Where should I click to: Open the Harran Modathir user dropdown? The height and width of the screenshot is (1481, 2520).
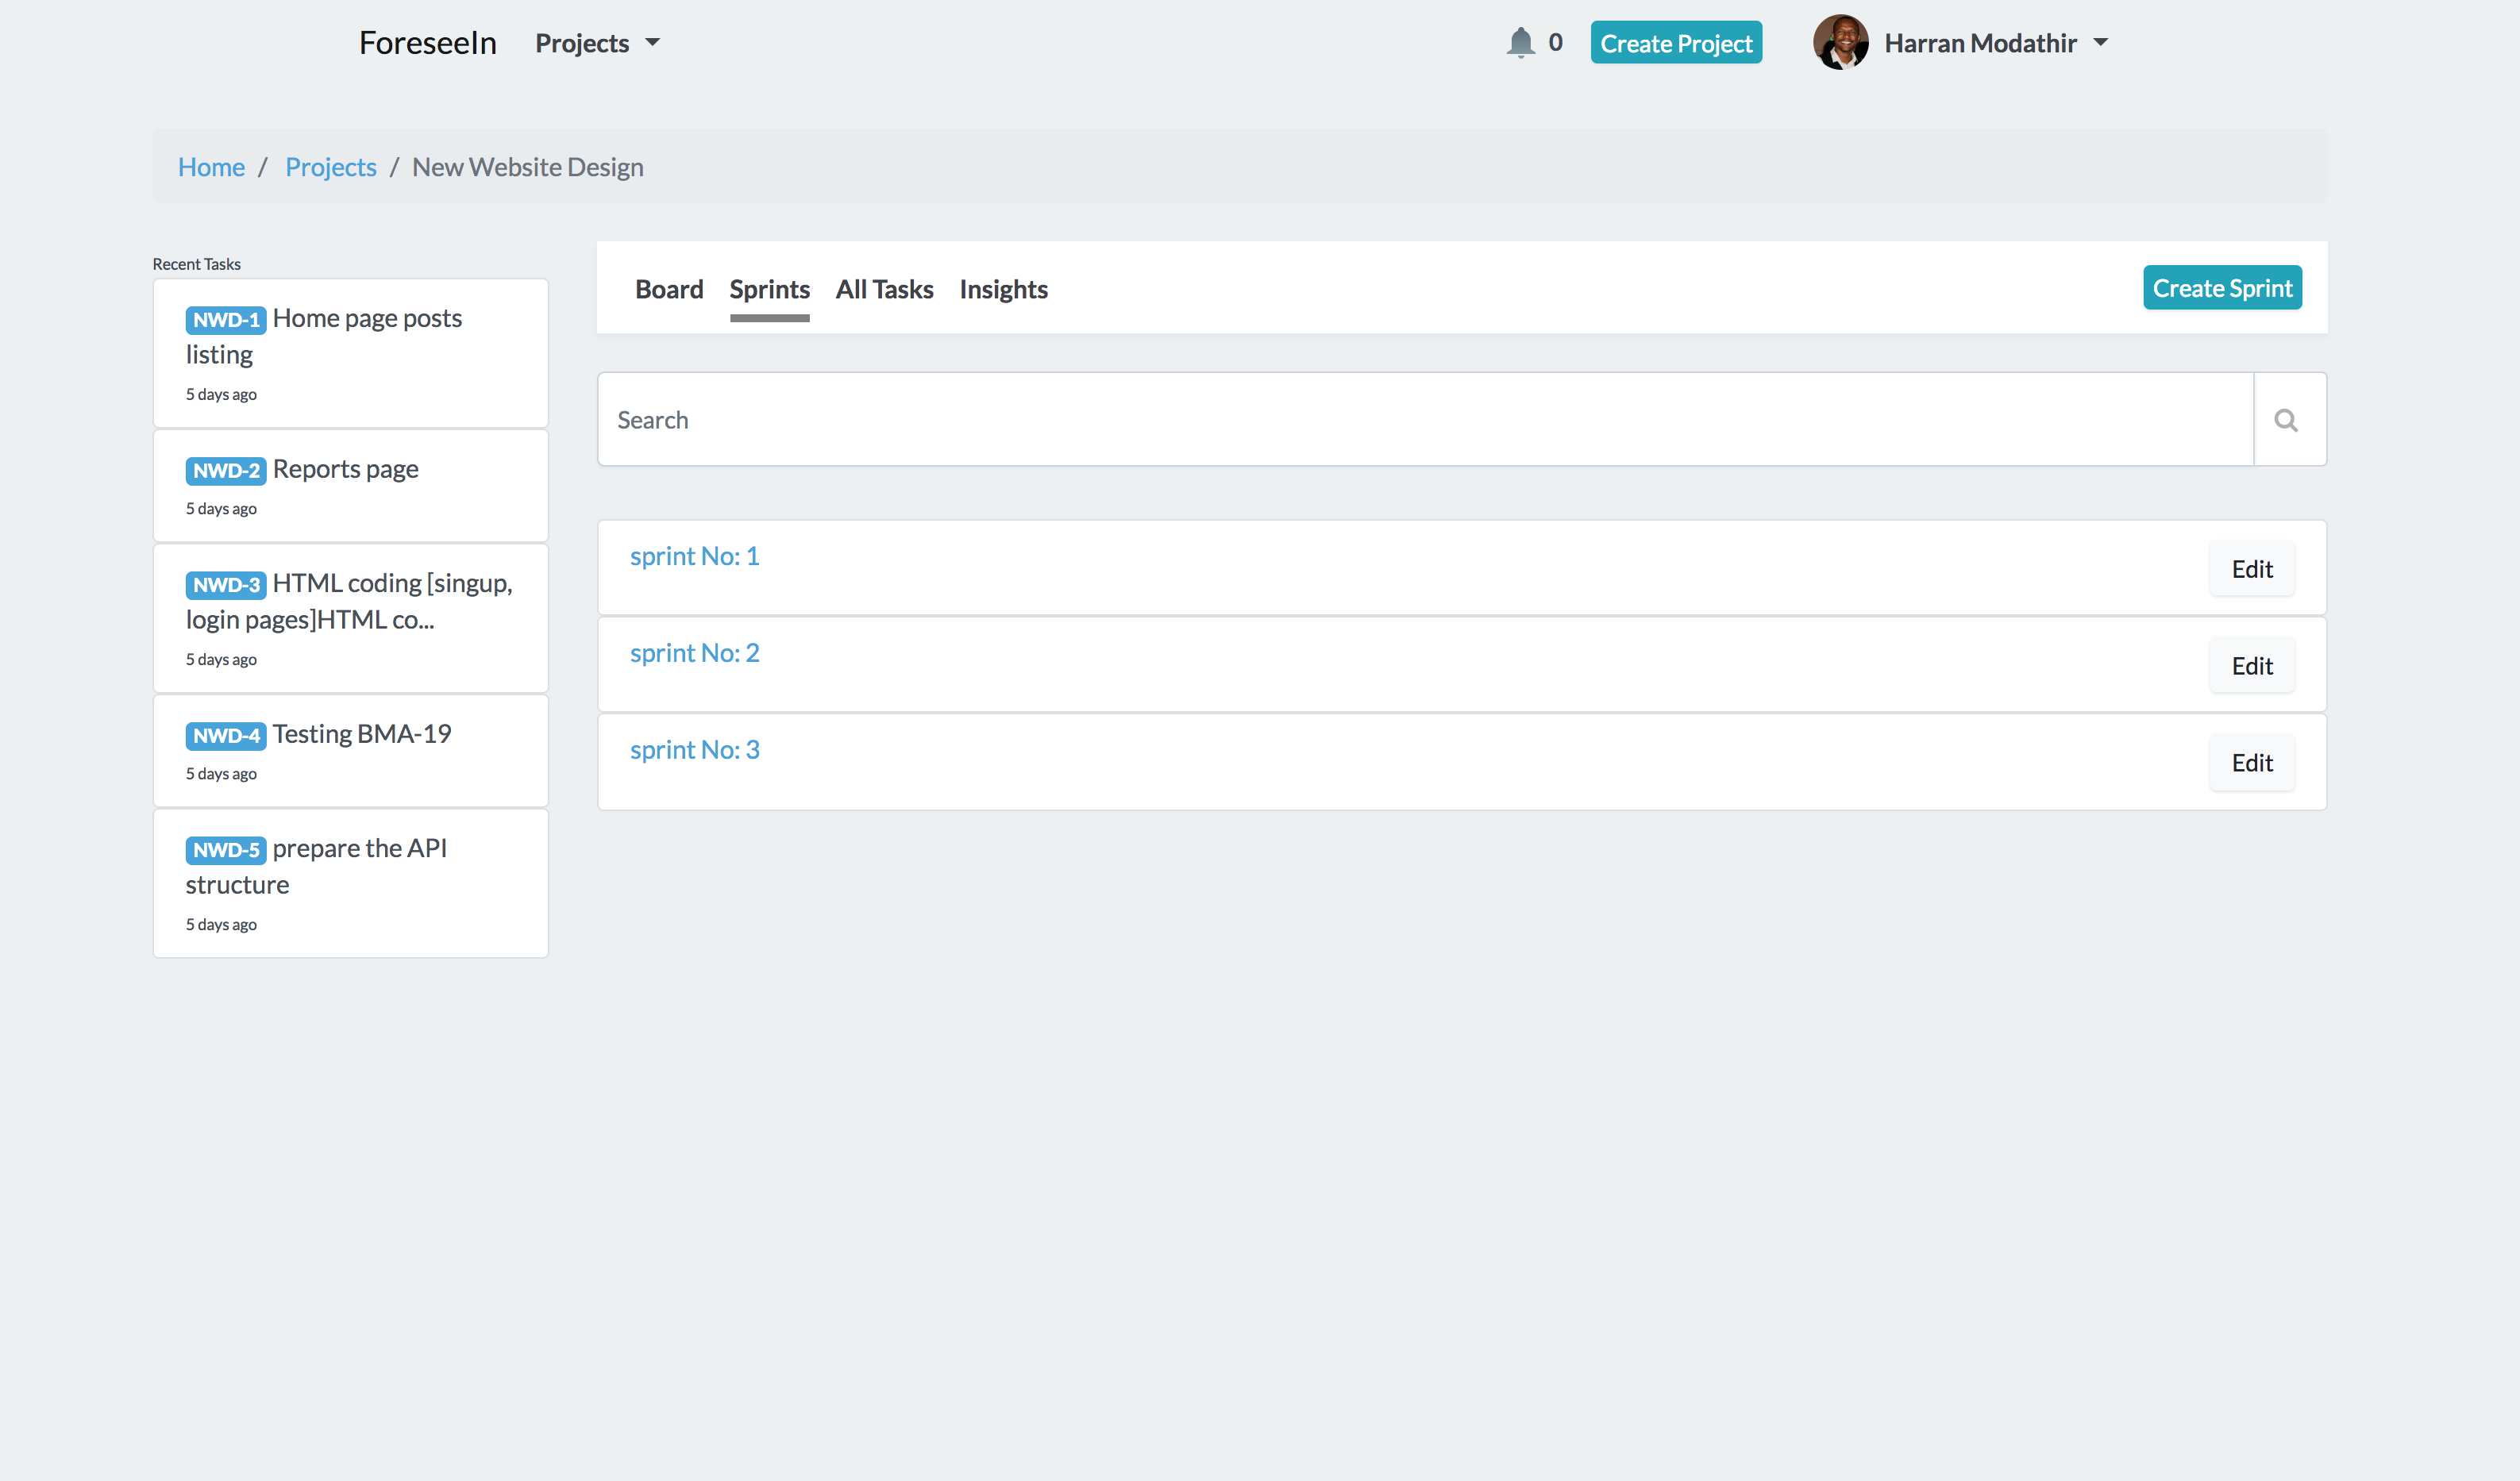[x=1996, y=43]
